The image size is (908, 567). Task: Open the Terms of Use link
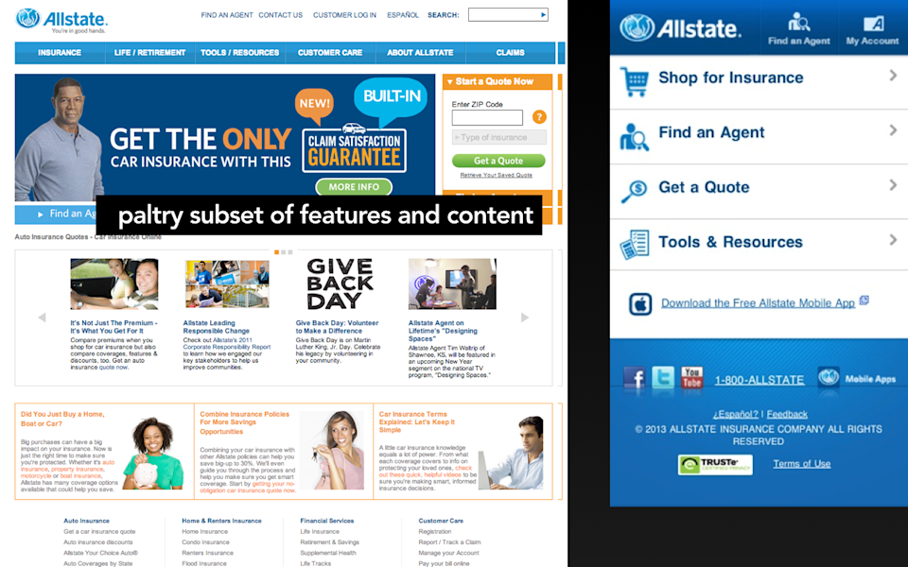click(801, 463)
